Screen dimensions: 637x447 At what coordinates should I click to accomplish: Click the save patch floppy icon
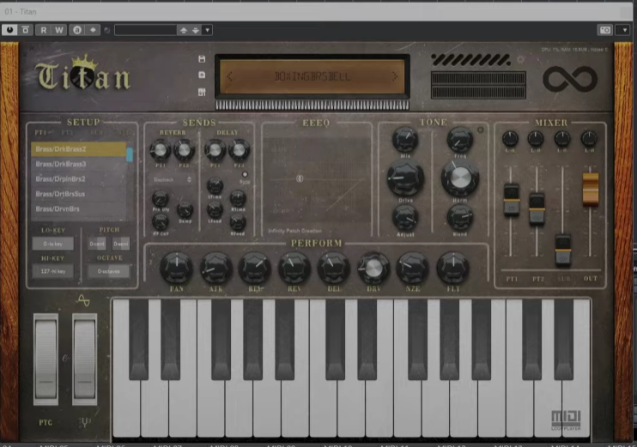(x=202, y=59)
